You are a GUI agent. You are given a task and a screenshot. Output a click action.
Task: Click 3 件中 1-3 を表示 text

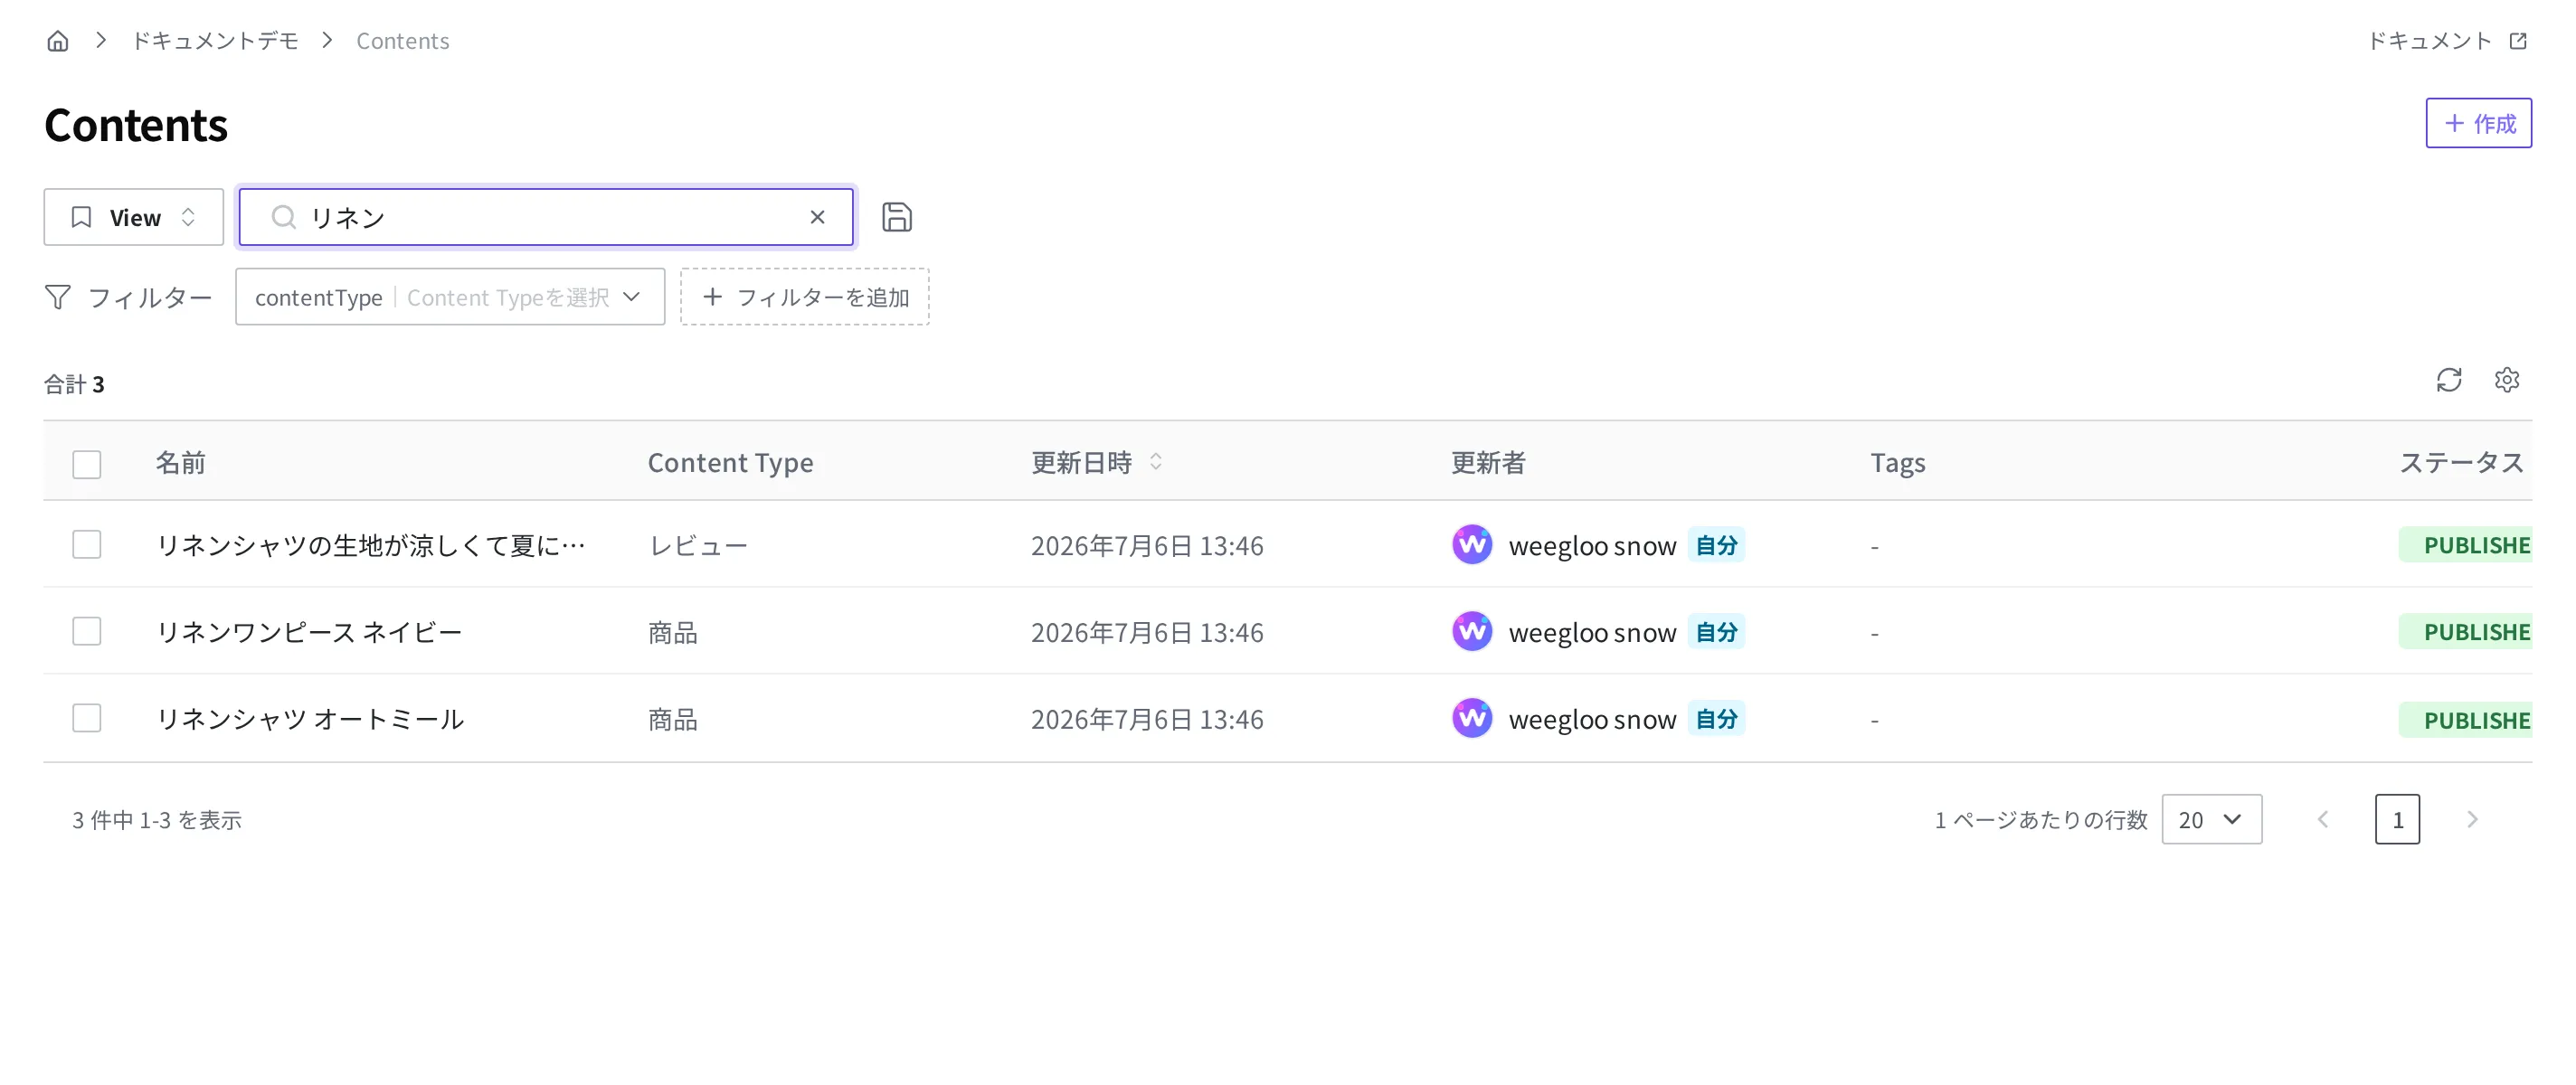click(x=157, y=820)
